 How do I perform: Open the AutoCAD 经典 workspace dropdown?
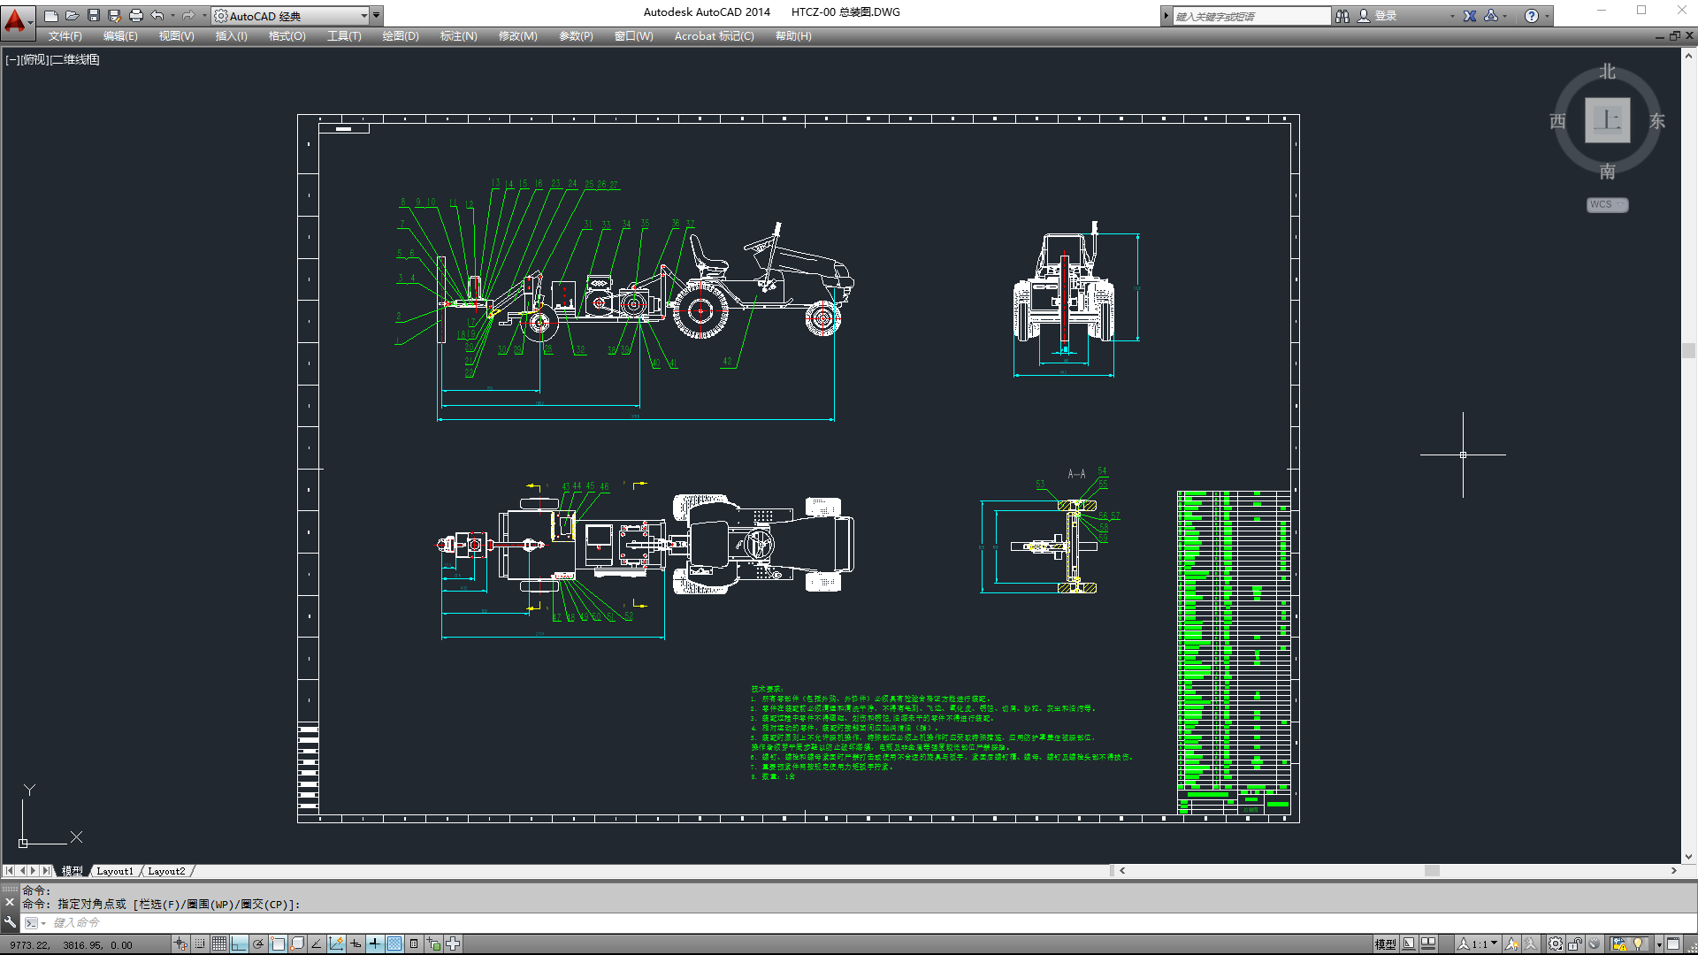pos(291,16)
